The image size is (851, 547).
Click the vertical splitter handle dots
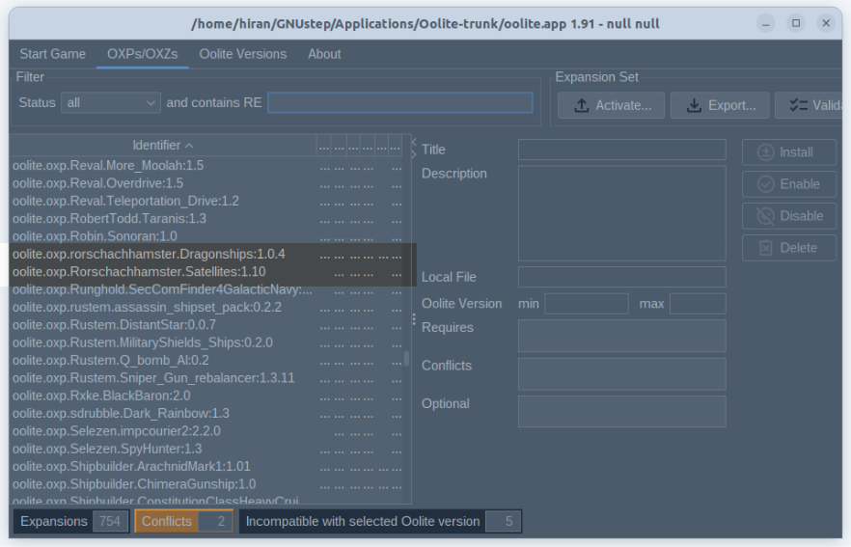(414, 319)
